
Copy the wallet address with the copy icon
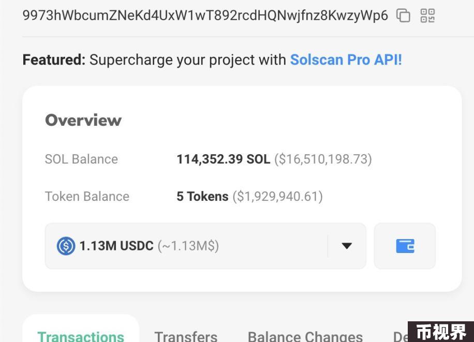pos(403,16)
